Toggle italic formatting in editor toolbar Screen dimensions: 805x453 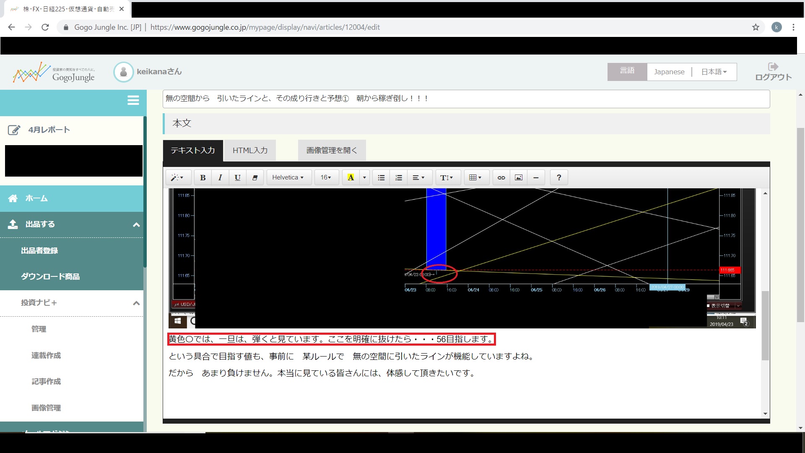click(220, 177)
